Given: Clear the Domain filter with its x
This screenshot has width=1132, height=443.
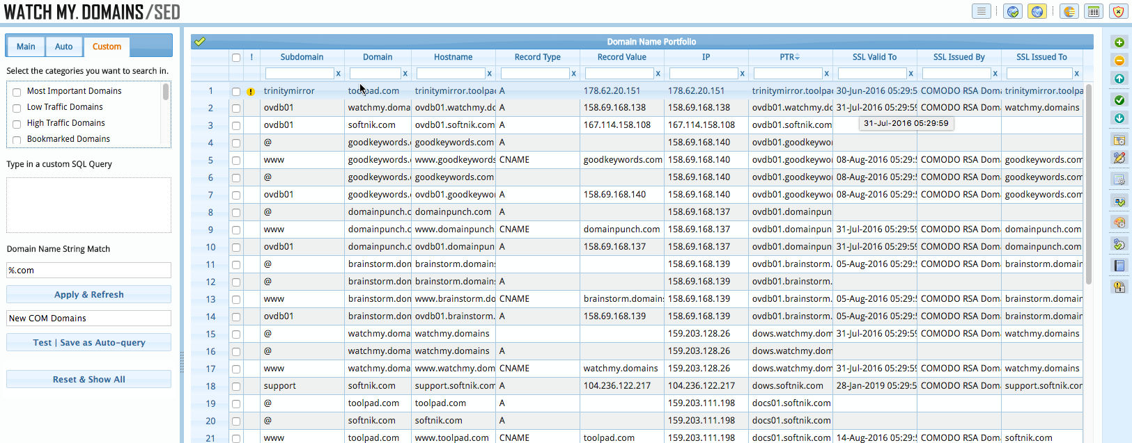Looking at the screenshot, I should (x=405, y=73).
